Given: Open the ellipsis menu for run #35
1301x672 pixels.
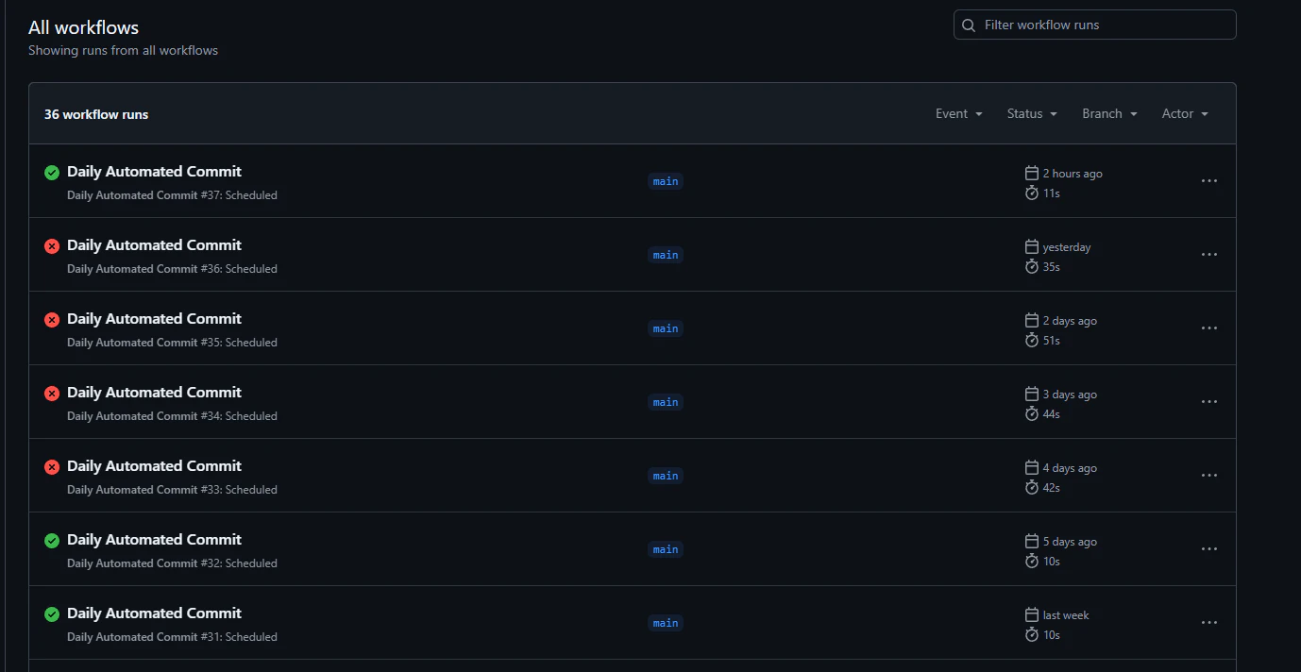Looking at the screenshot, I should coord(1209,328).
